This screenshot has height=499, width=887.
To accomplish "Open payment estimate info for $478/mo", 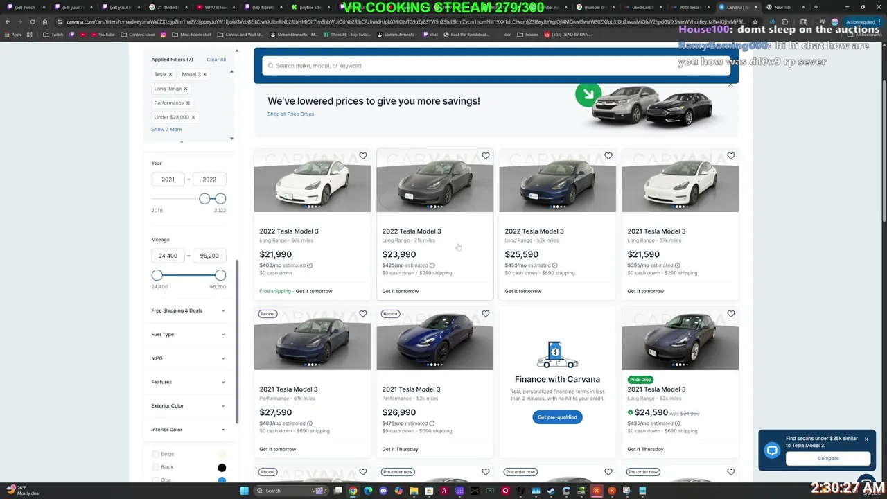I will point(432,423).
